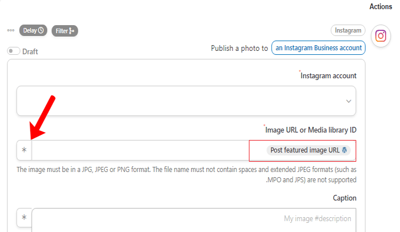Screen dimensions: 400x232
Task: Click the image format help text
Action: 186,174
